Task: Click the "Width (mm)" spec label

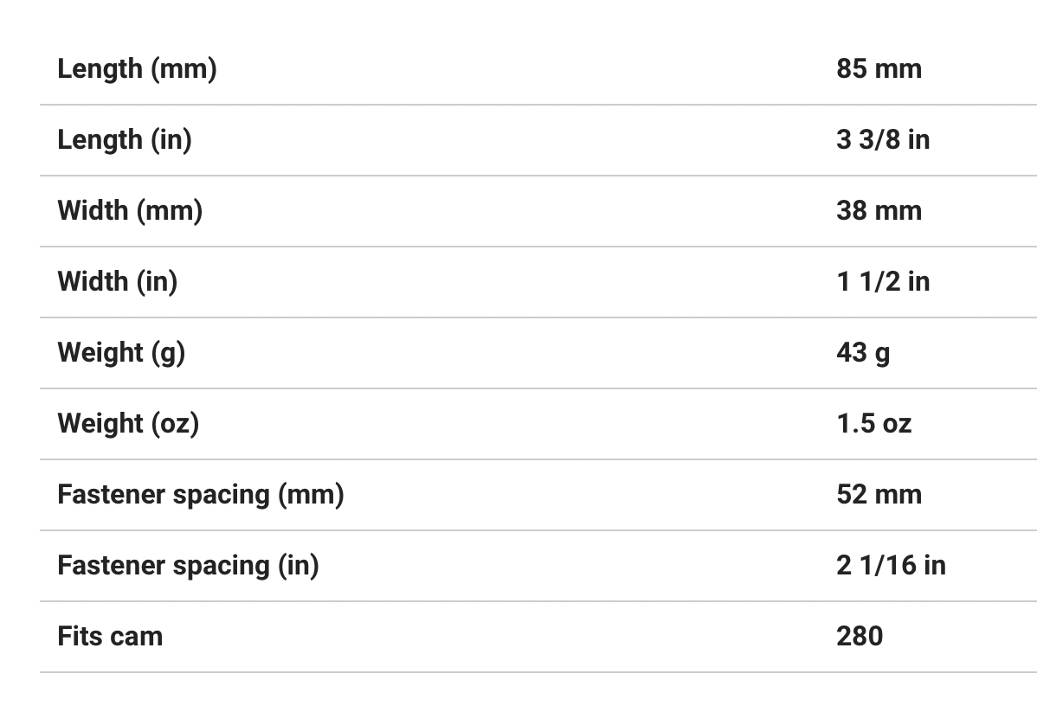Action: point(130,210)
